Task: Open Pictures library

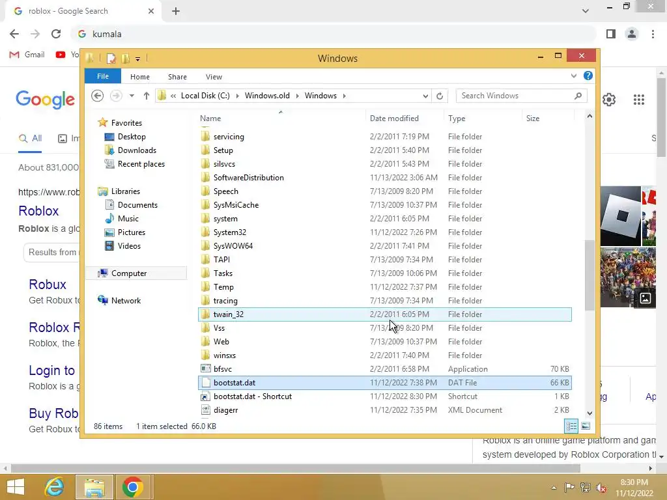Action: coord(132,232)
